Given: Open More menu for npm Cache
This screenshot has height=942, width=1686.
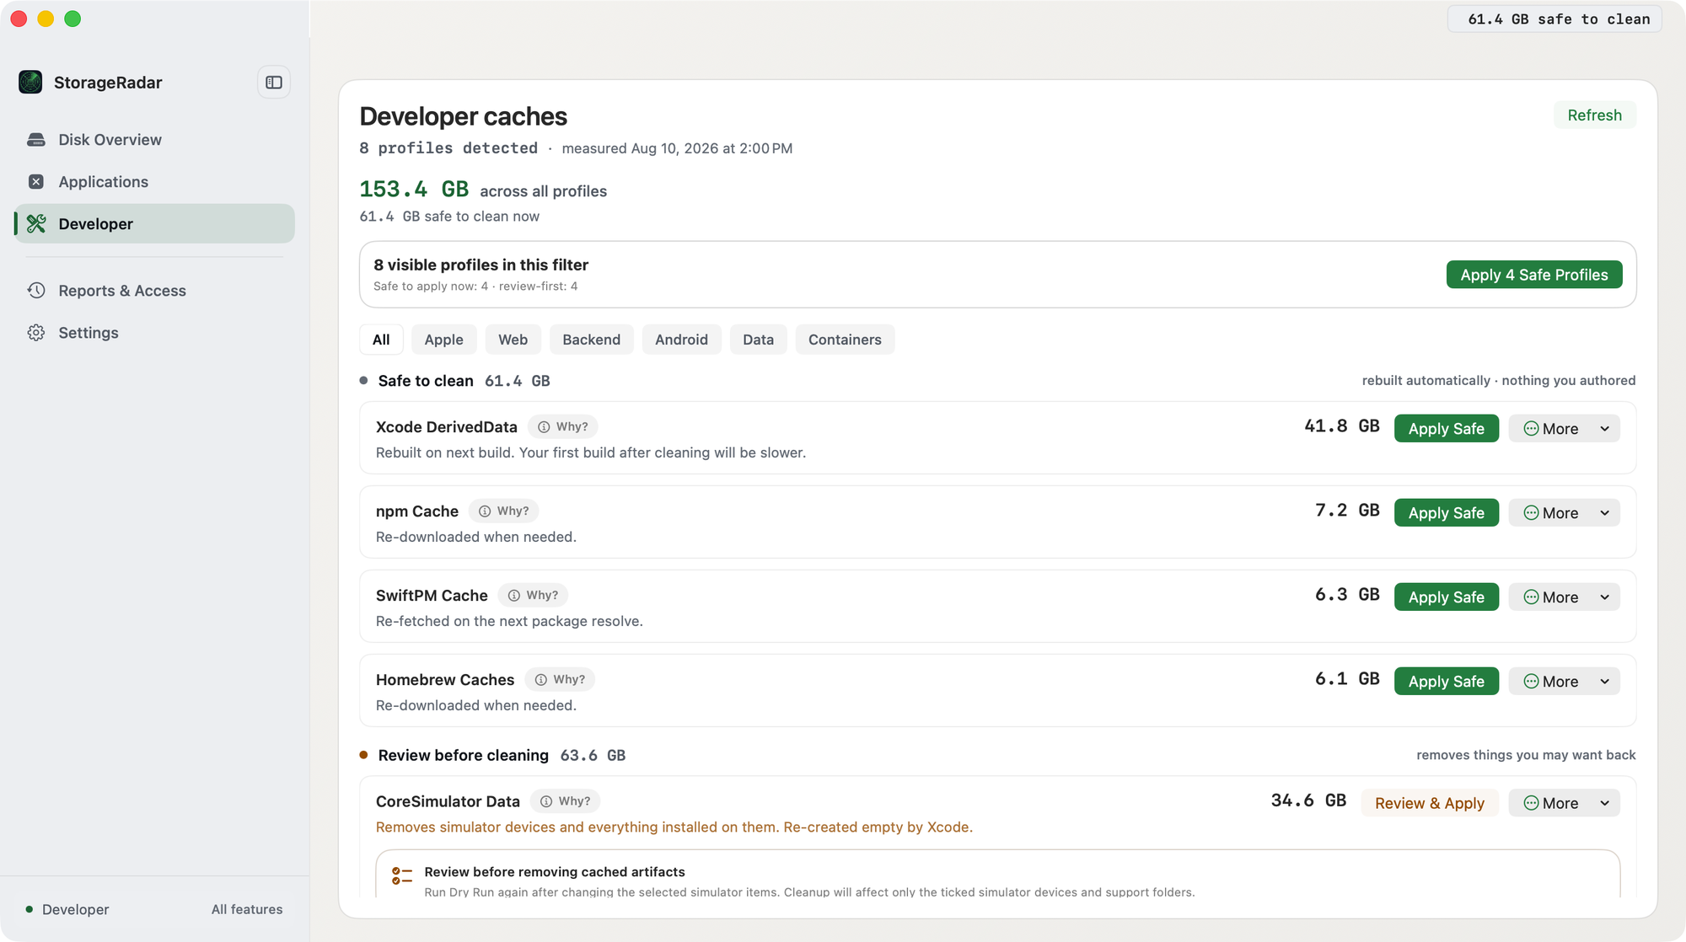Looking at the screenshot, I should [x=1565, y=513].
